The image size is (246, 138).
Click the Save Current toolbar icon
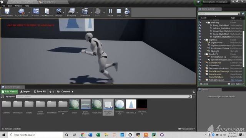pyautogui.click(x=7, y=12)
